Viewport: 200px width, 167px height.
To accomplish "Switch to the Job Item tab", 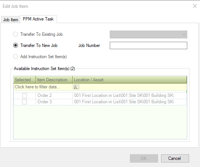I will pos(10,20).
